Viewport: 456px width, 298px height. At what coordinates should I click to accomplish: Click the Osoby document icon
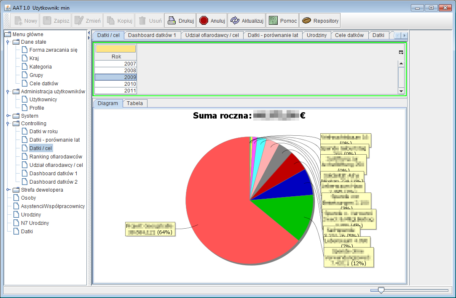tap(16, 198)
